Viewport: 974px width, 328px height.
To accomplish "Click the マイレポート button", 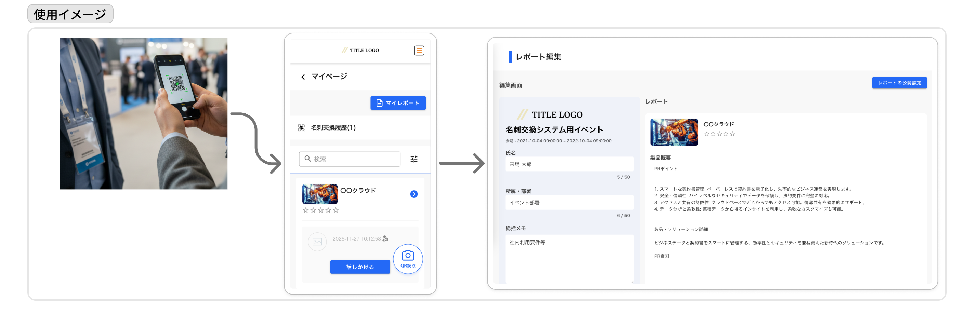I will point(398,103).
